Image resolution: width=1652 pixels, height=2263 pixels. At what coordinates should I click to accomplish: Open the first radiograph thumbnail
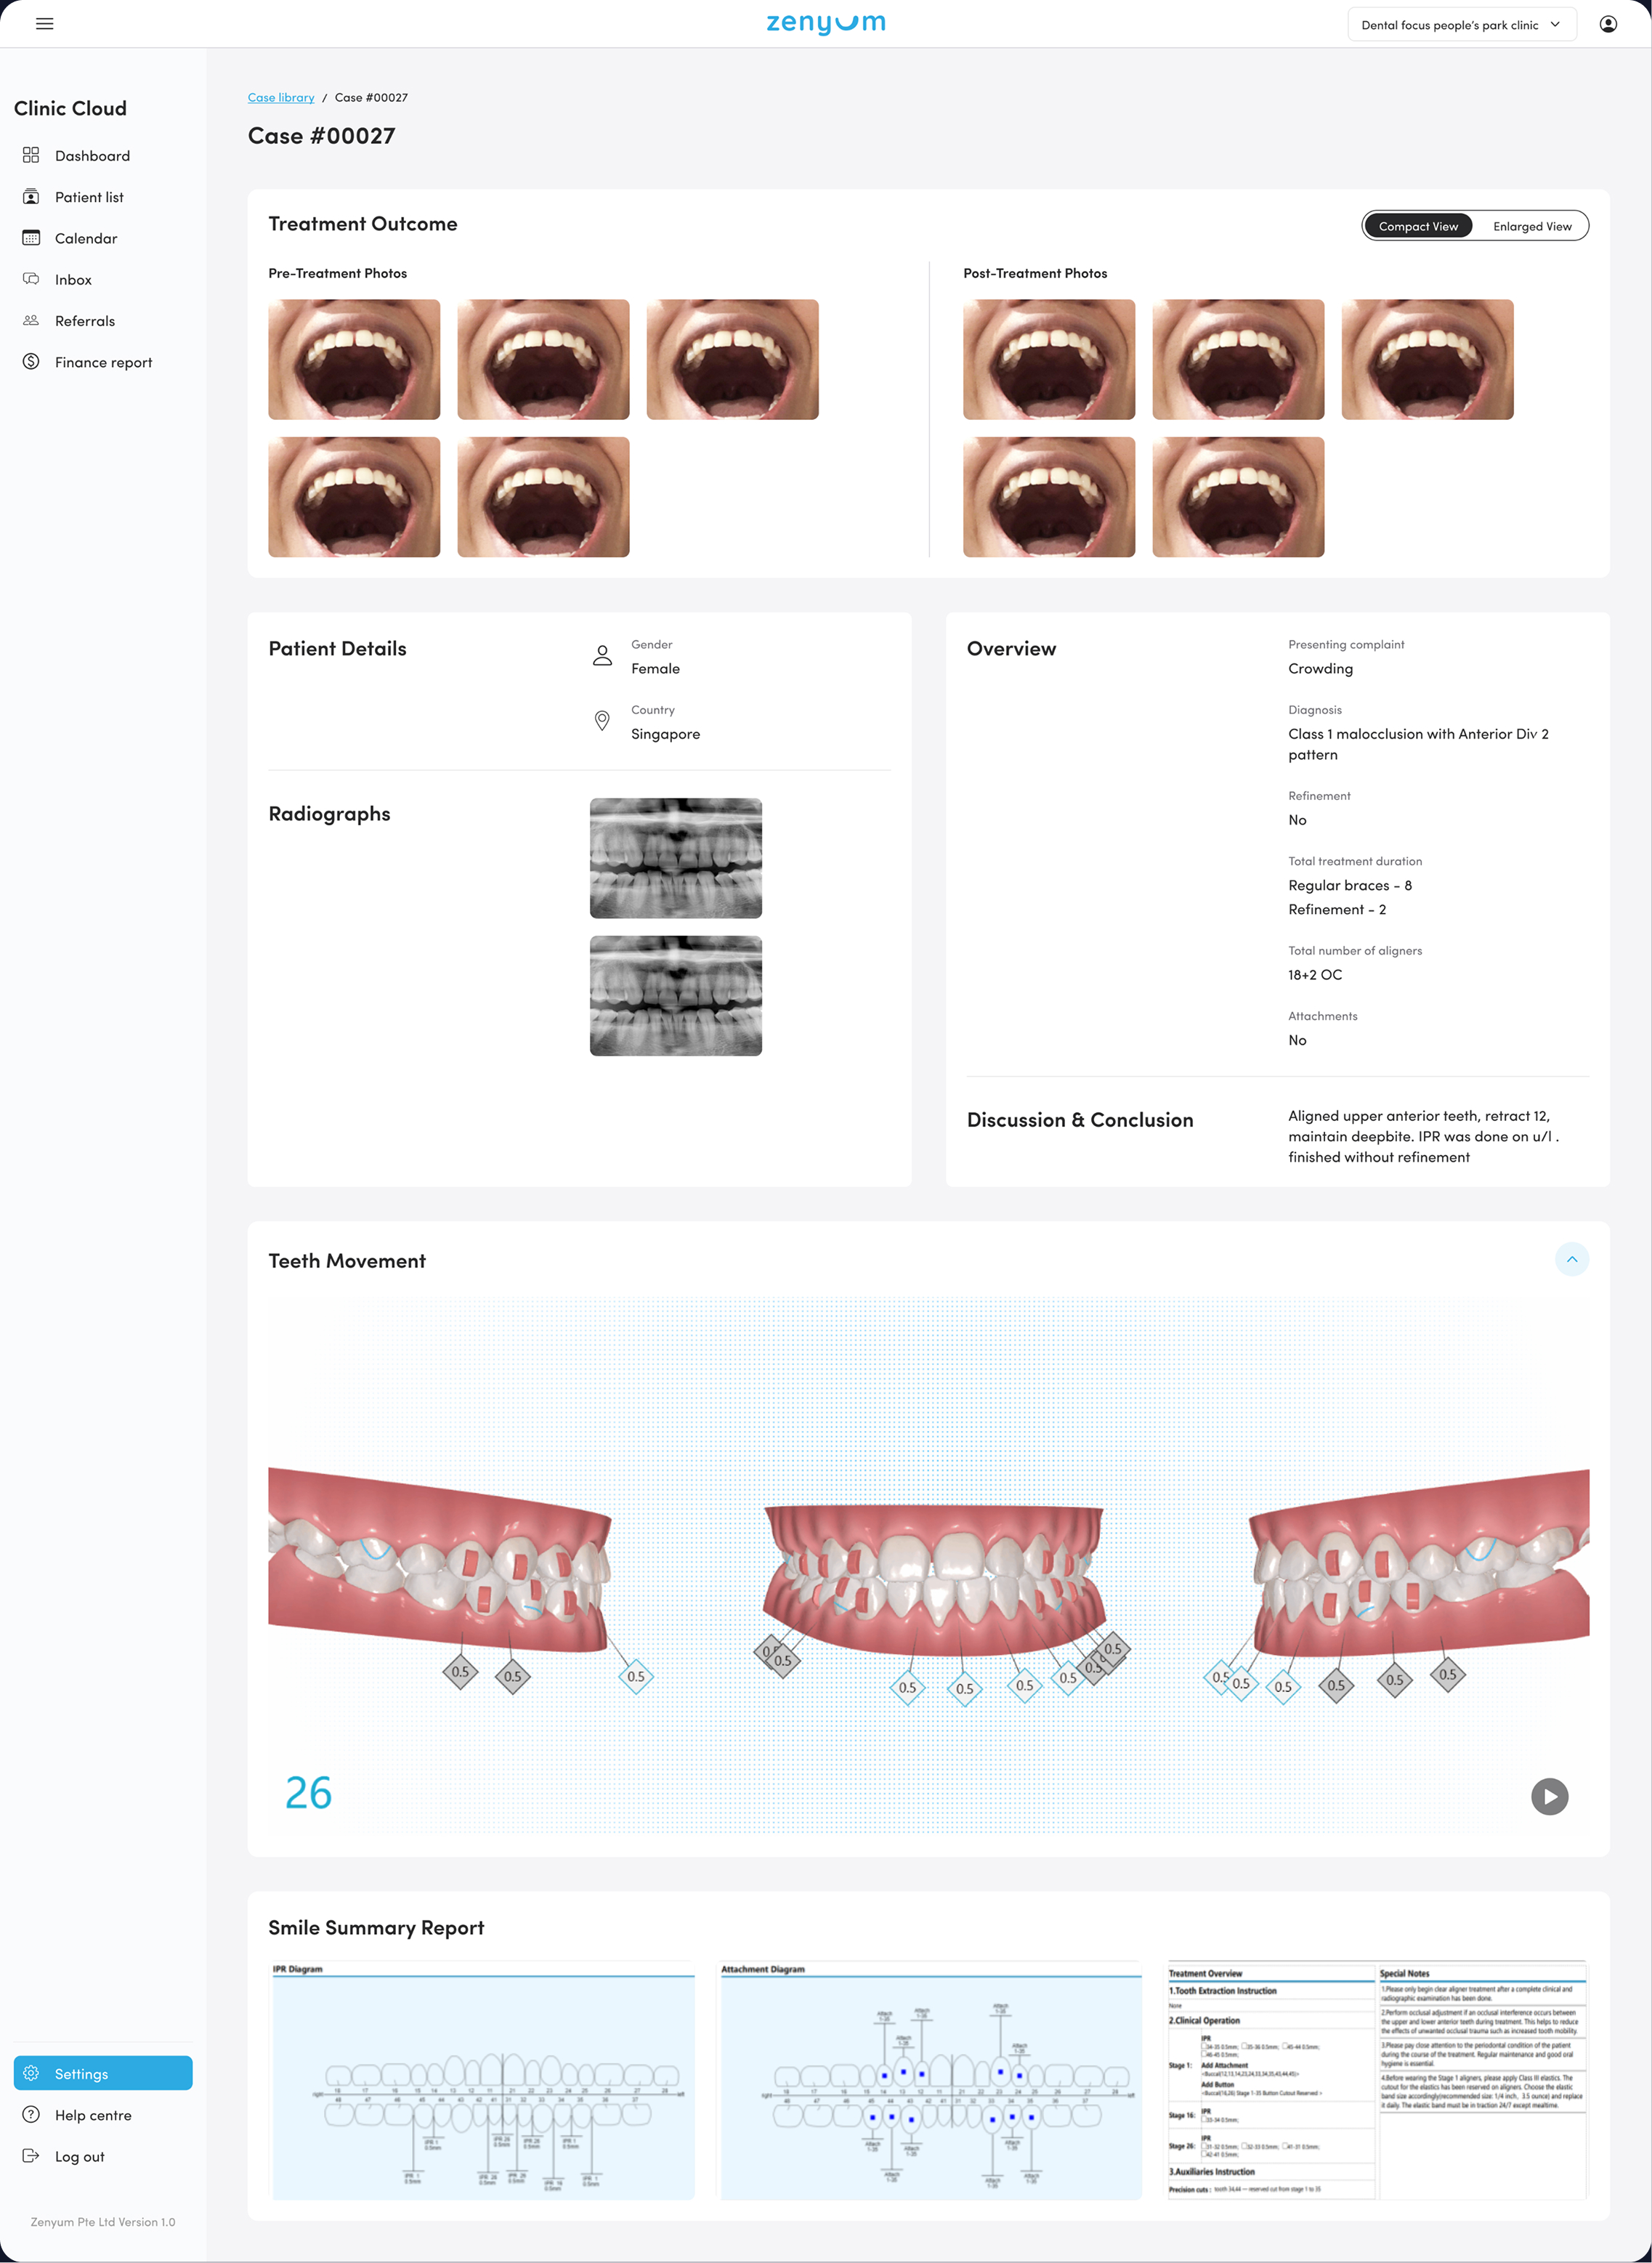675,858
